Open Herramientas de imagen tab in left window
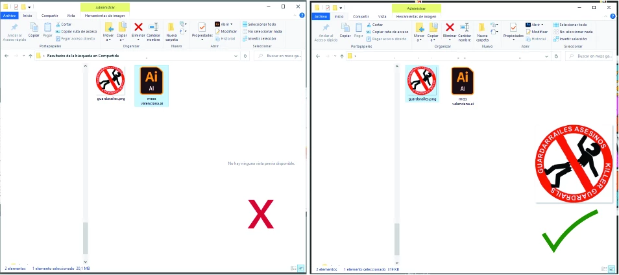The image size is (619, 275). click(104, 16)
